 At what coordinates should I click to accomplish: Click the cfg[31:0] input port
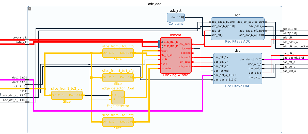pos(21,87)
